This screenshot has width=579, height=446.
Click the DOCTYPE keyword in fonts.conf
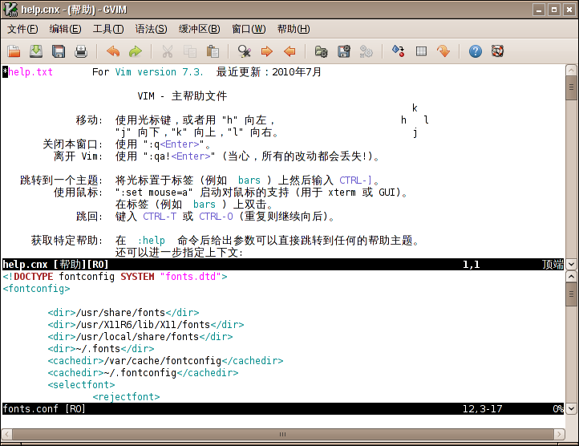click(34, 277)
